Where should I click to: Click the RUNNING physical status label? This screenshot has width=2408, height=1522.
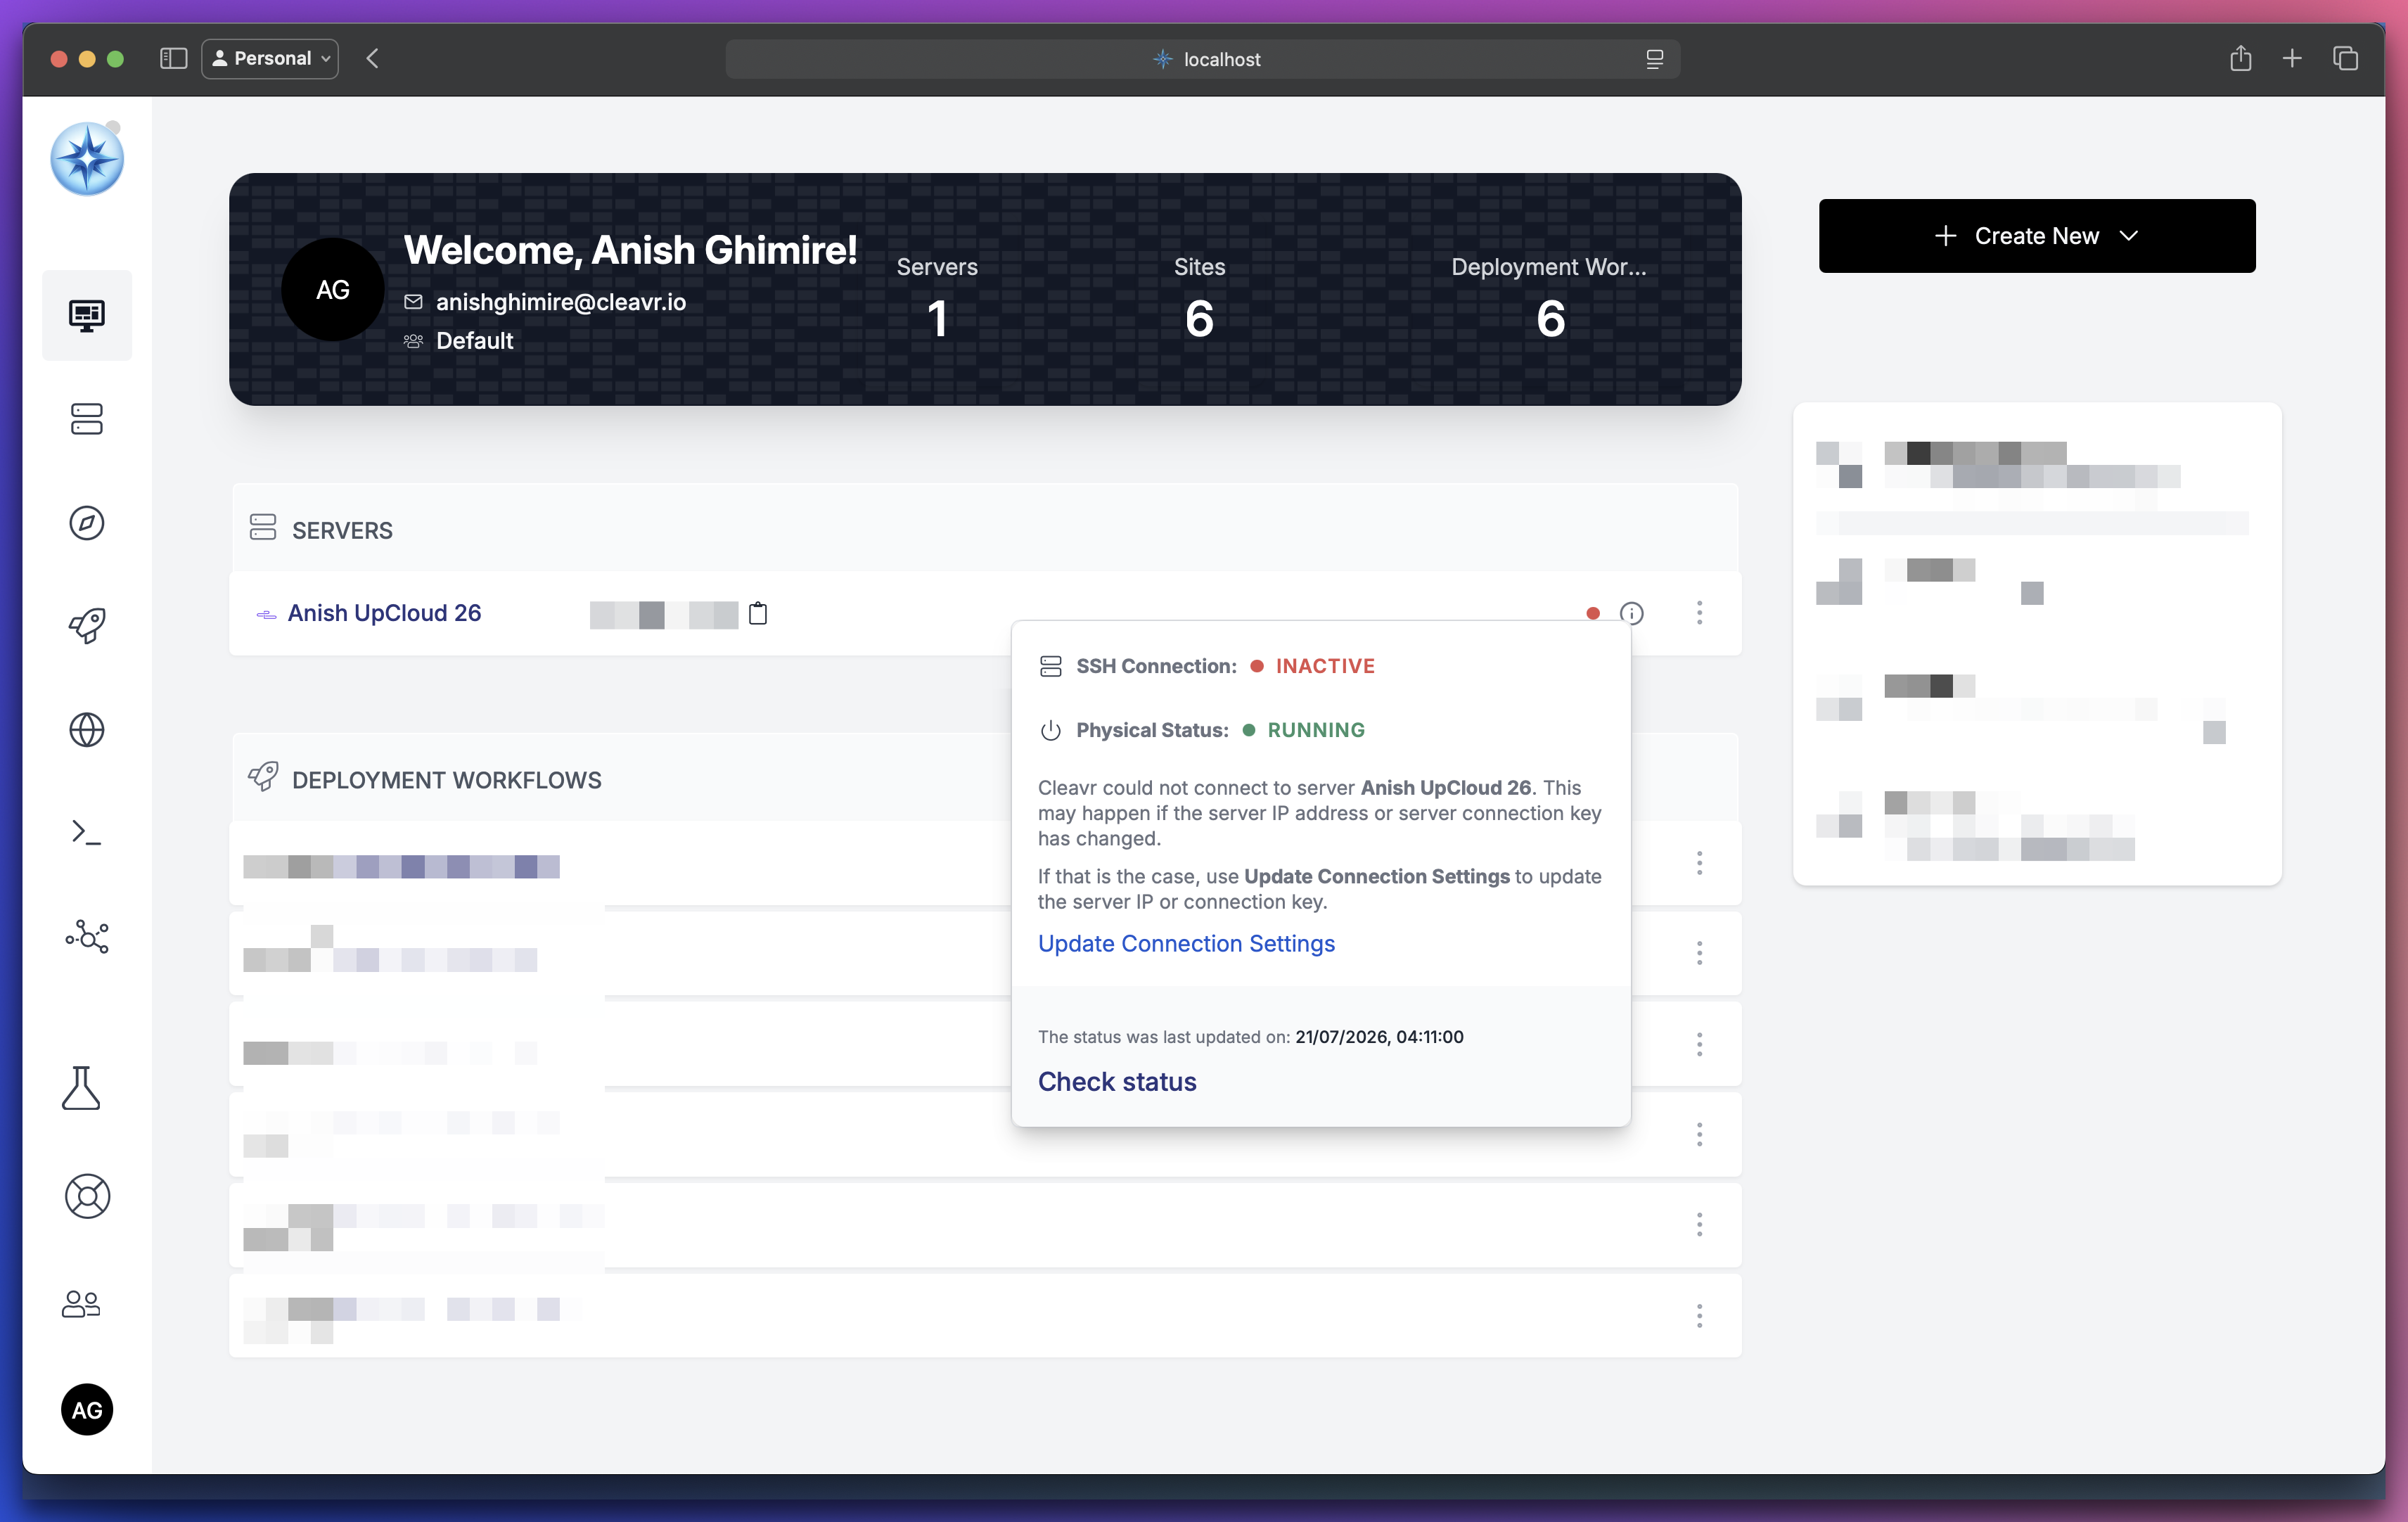(x=1316, y=730)
